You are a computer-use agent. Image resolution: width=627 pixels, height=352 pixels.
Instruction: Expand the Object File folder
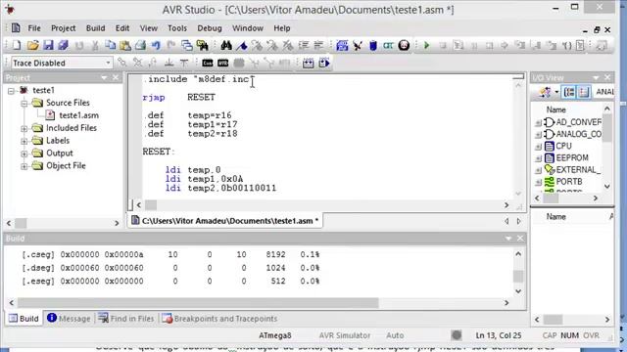click(x=24, y=166)
